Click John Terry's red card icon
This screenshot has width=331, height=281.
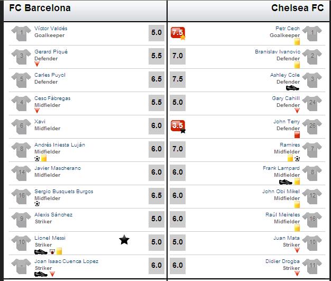point(297,134)
